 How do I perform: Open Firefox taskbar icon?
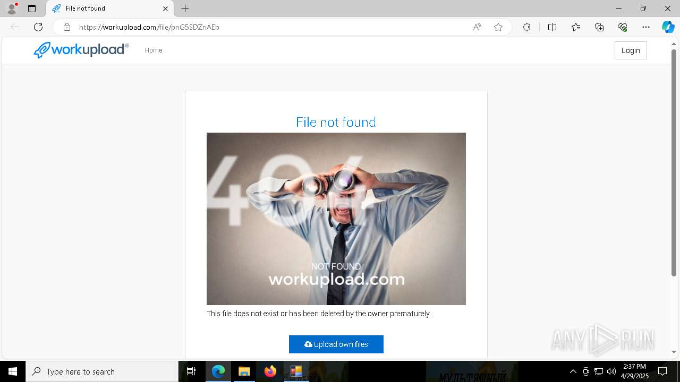(270, 371)
